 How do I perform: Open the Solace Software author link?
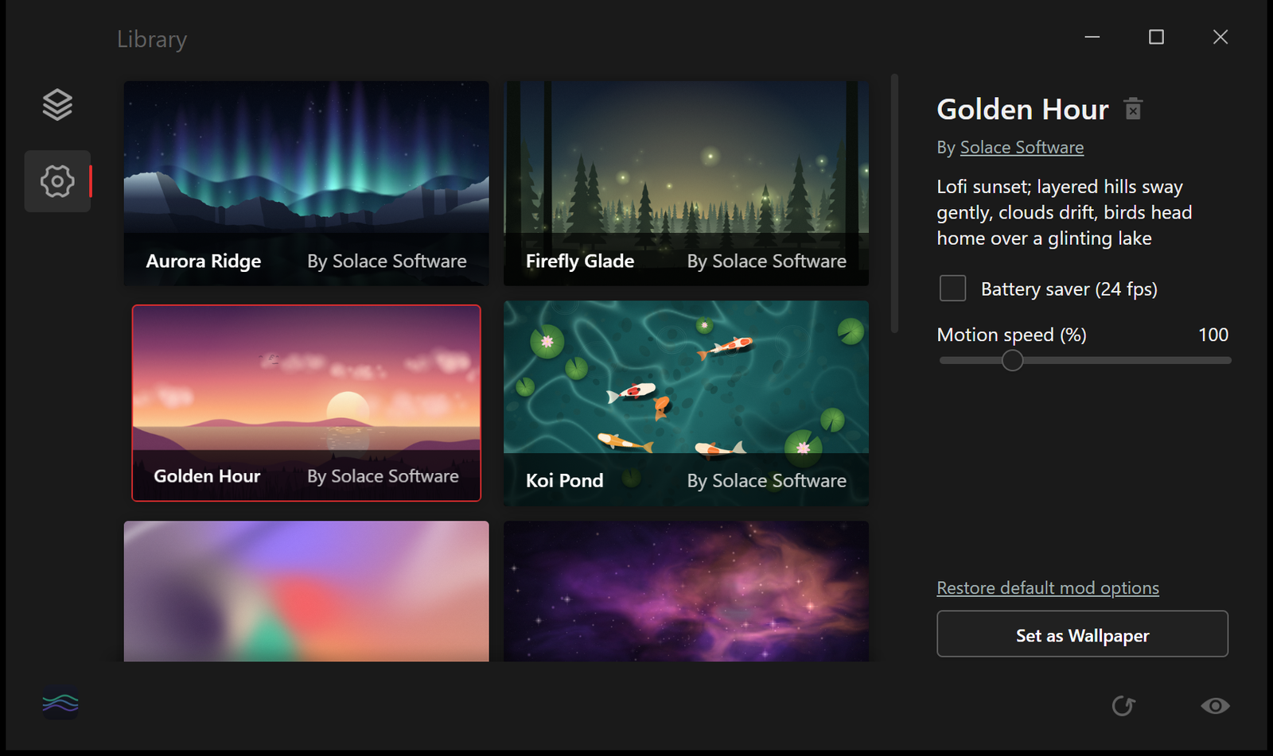(x=1022, y=147)
